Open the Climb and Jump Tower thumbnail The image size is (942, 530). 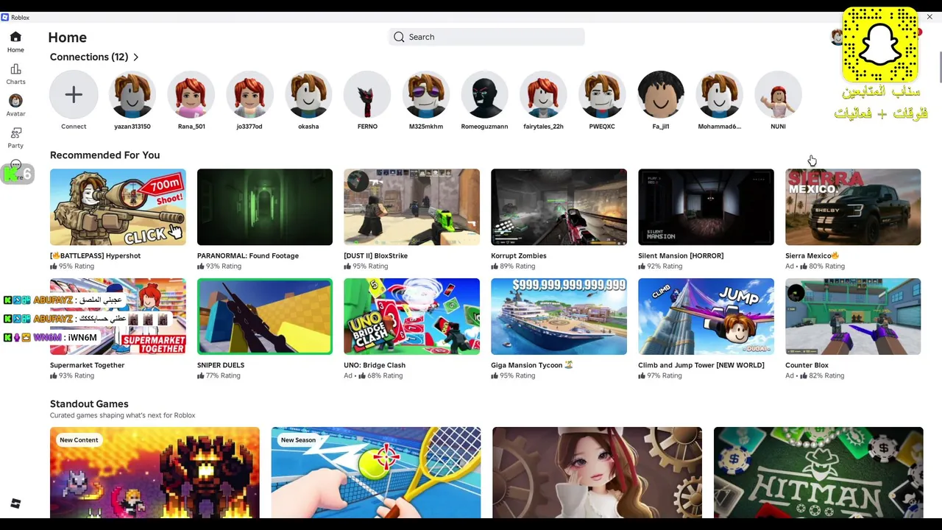click(x=706, y=317)
